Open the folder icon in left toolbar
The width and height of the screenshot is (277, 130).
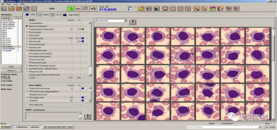11,8
